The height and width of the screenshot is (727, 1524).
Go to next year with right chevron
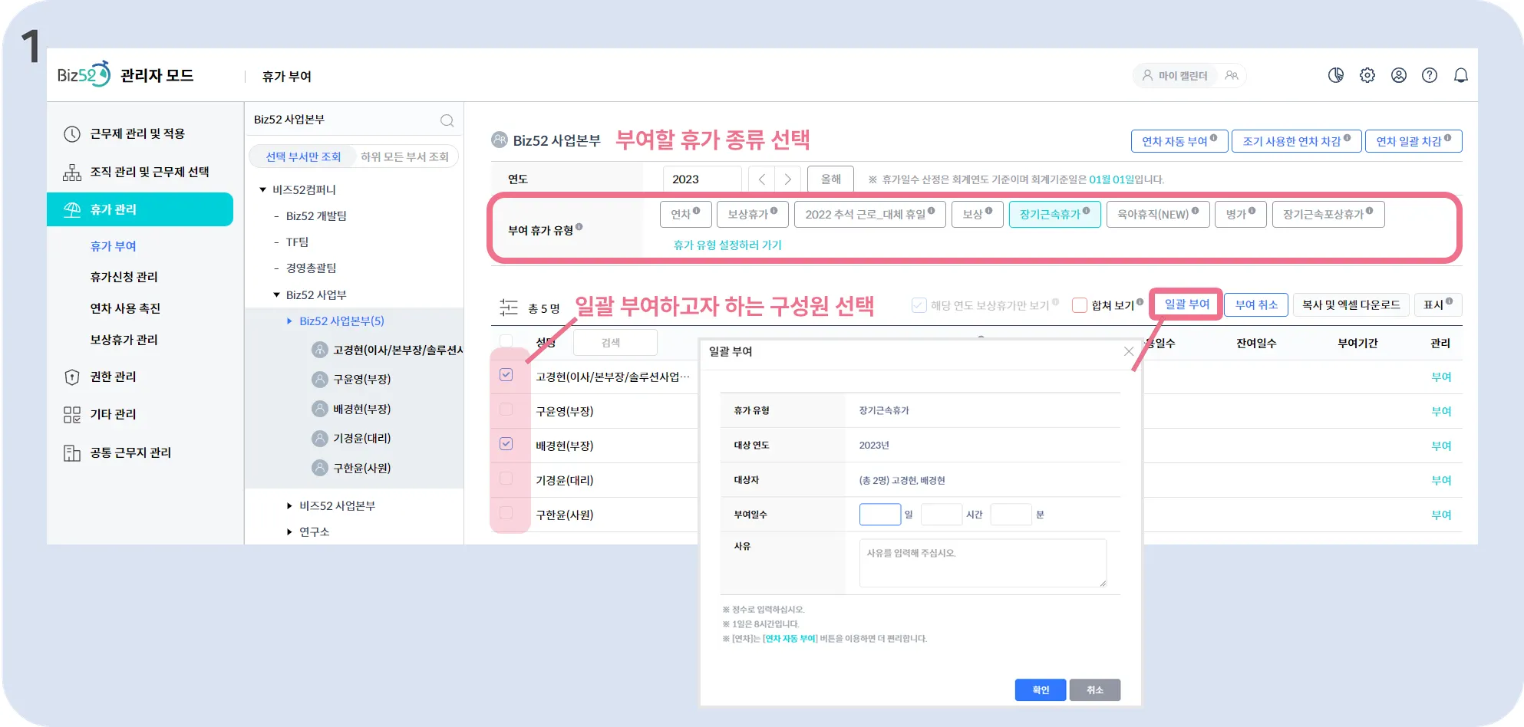click(788, 179)
